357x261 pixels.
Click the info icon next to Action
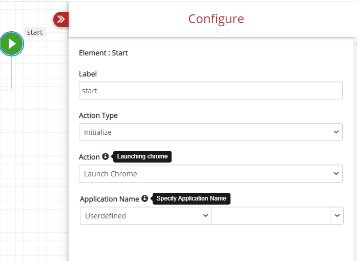click(105, 156)
